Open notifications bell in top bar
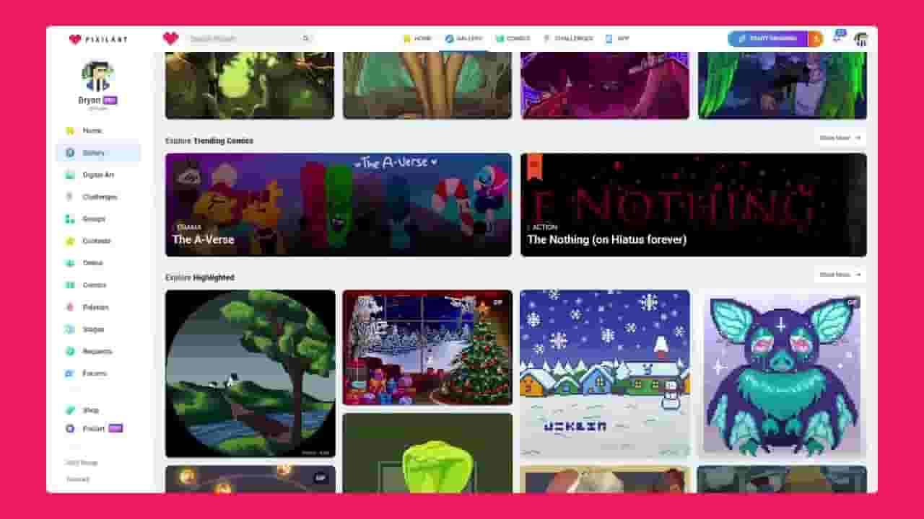 click(x=837, y=37)
